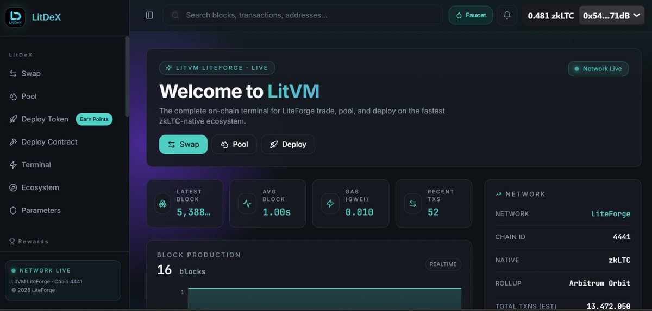This screenshot has width=652, height=311.
Task: Click the Chain ID value 4441
Action: coord(622,237)
